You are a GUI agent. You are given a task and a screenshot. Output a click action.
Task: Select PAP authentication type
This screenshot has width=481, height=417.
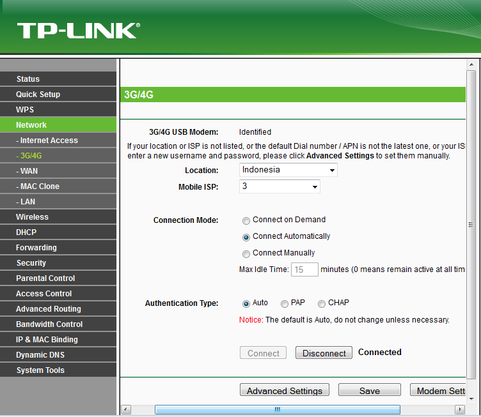[x=285, y=304]
